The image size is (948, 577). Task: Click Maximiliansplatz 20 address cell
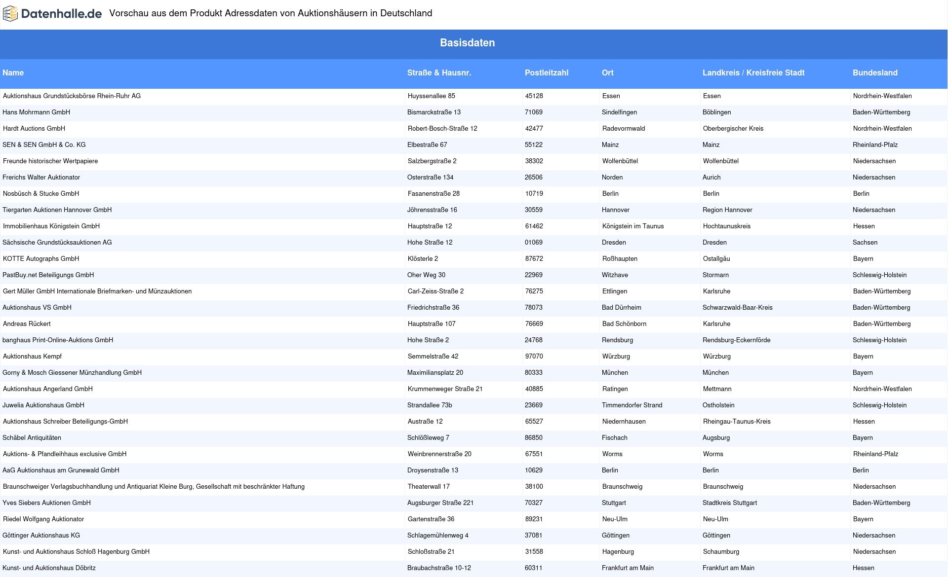pyautogui.click(x=435, y=373)
